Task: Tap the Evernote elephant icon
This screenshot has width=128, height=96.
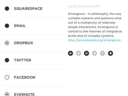Action: click(110, 53)
